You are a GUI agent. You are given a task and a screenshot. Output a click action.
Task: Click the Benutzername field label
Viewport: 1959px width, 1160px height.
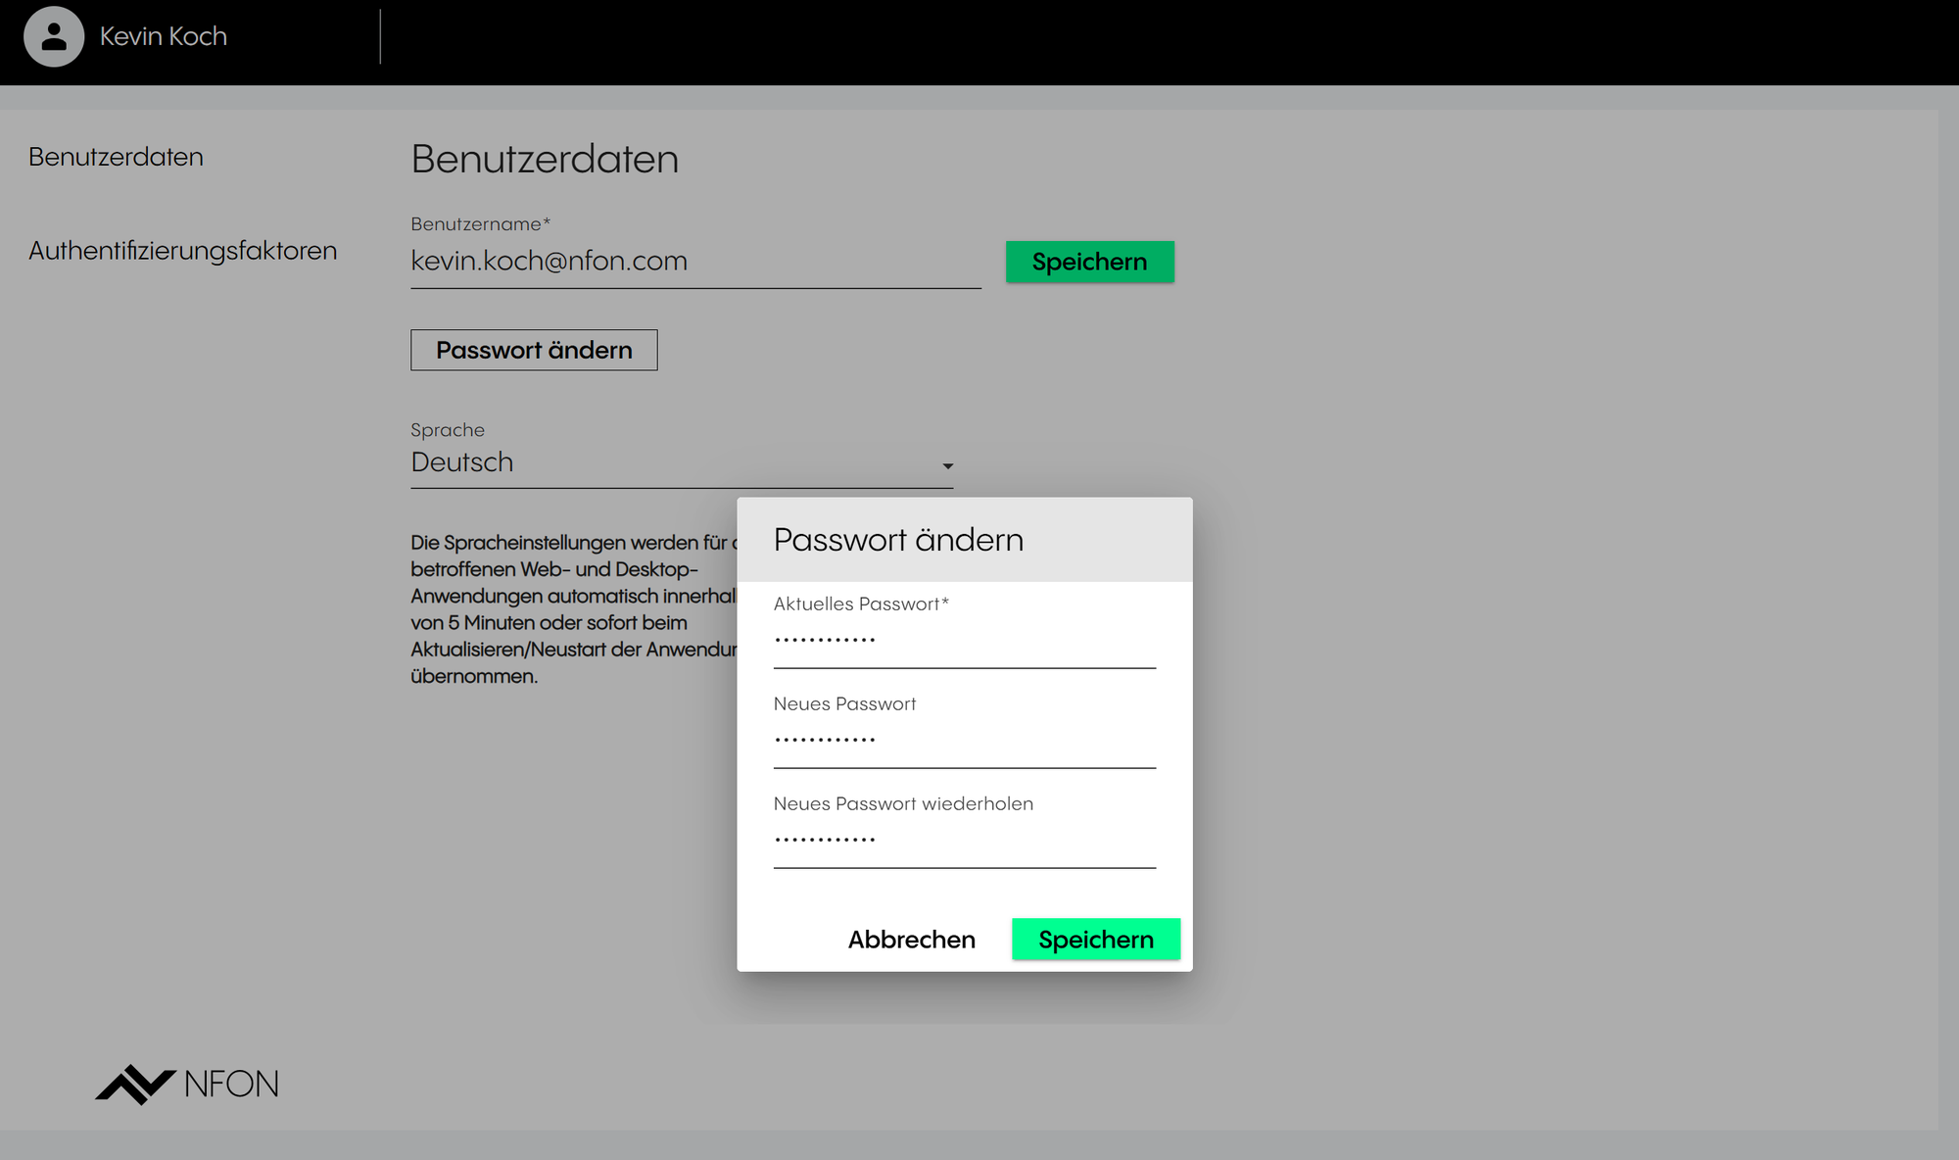(x=480, y=224)
